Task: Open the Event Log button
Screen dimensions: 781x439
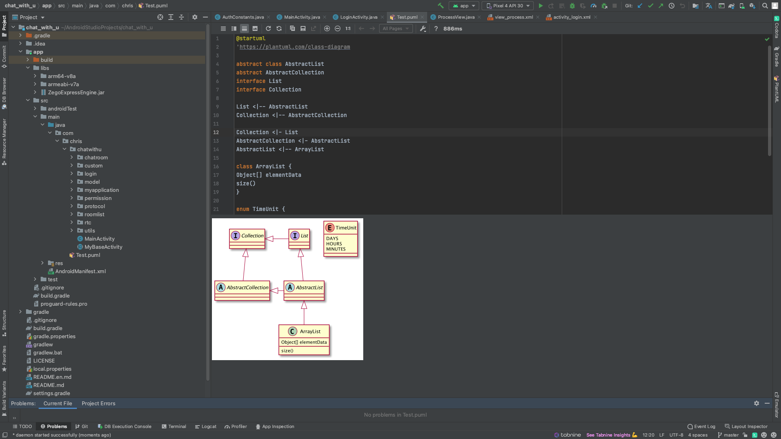Action: coord(701,426)
